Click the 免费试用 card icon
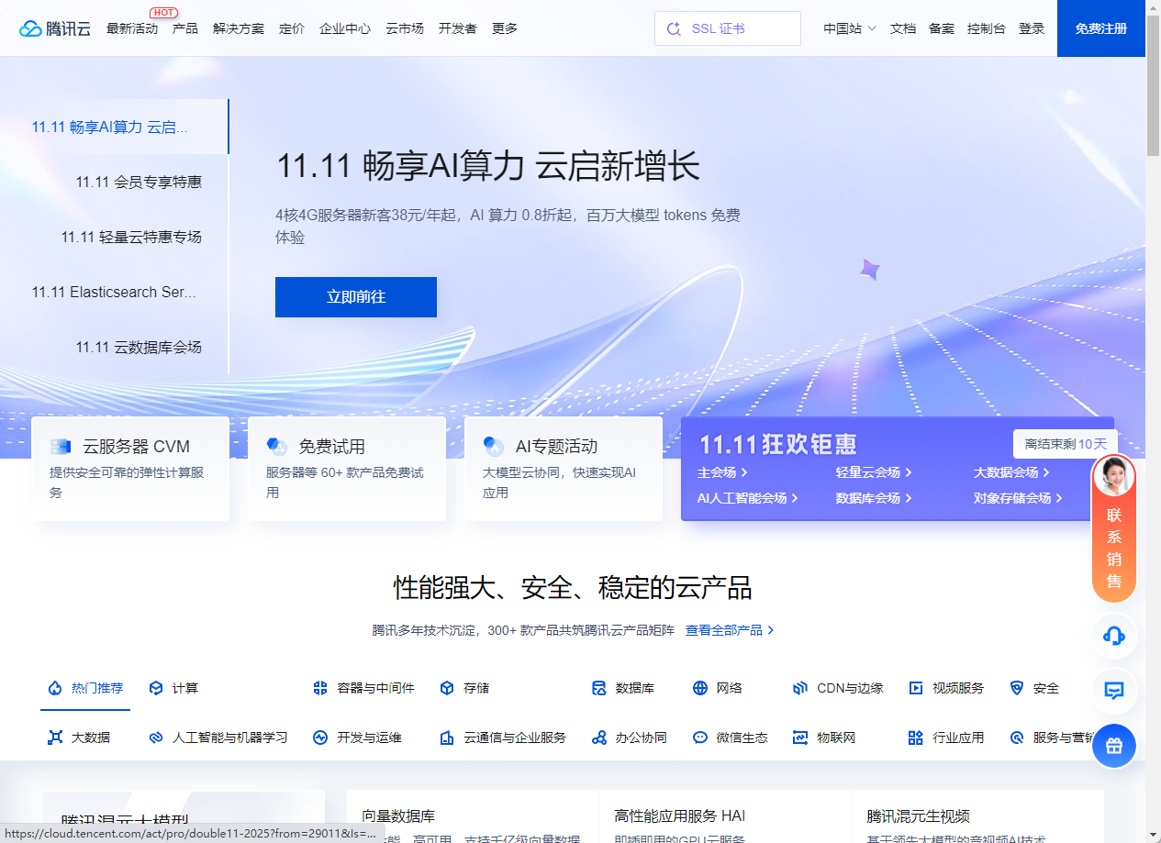1161x843 pixels. (x=277, y=447)
